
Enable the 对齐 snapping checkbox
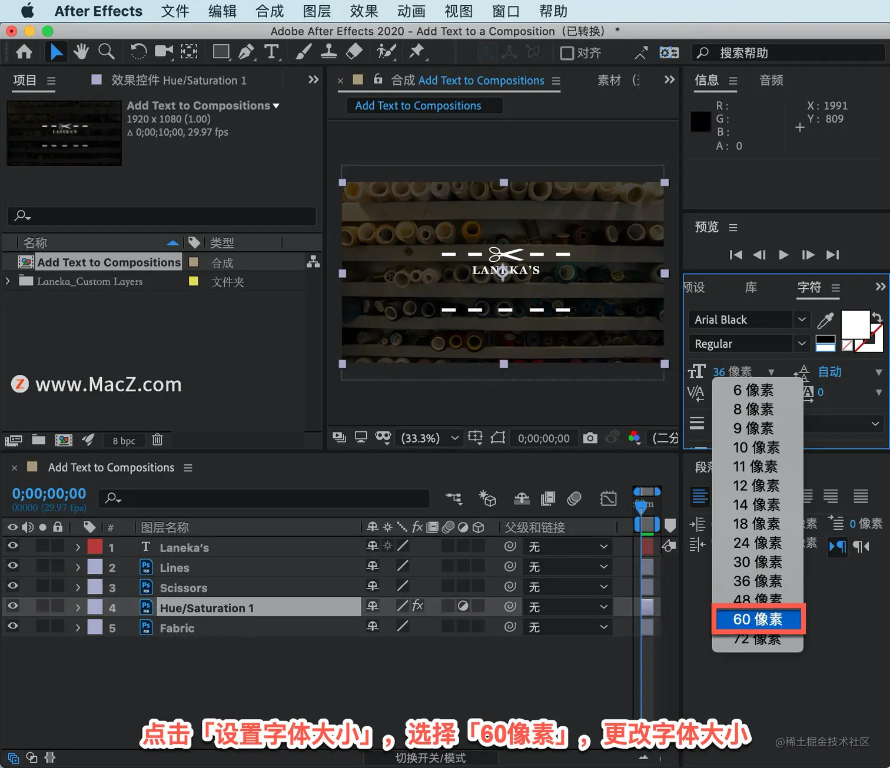567,54
